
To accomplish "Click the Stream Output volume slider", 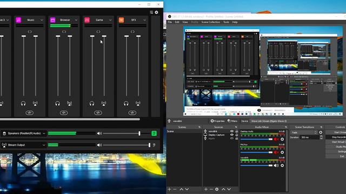I will [x=127, y=145].
